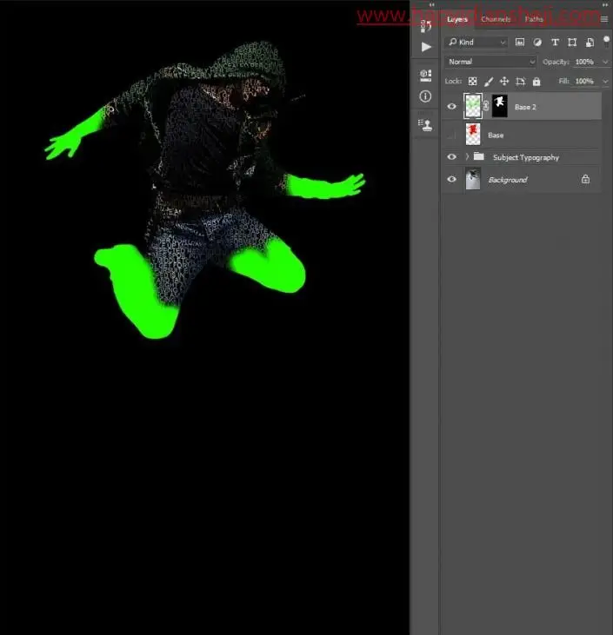Lock layer position icon
The image size is (613, 635).
pyautogui.click(x=504, y=82)
